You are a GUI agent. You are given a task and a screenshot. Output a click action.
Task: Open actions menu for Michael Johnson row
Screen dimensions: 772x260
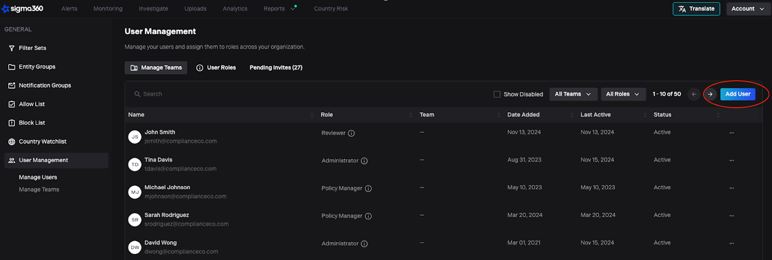731,188
